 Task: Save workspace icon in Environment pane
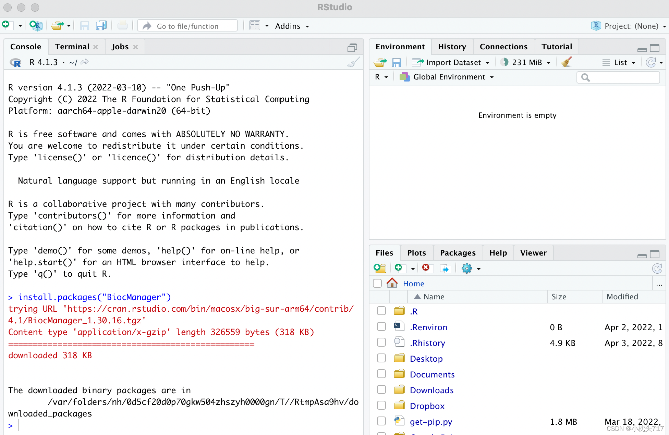pyautogui.click(x=397, y=62)
